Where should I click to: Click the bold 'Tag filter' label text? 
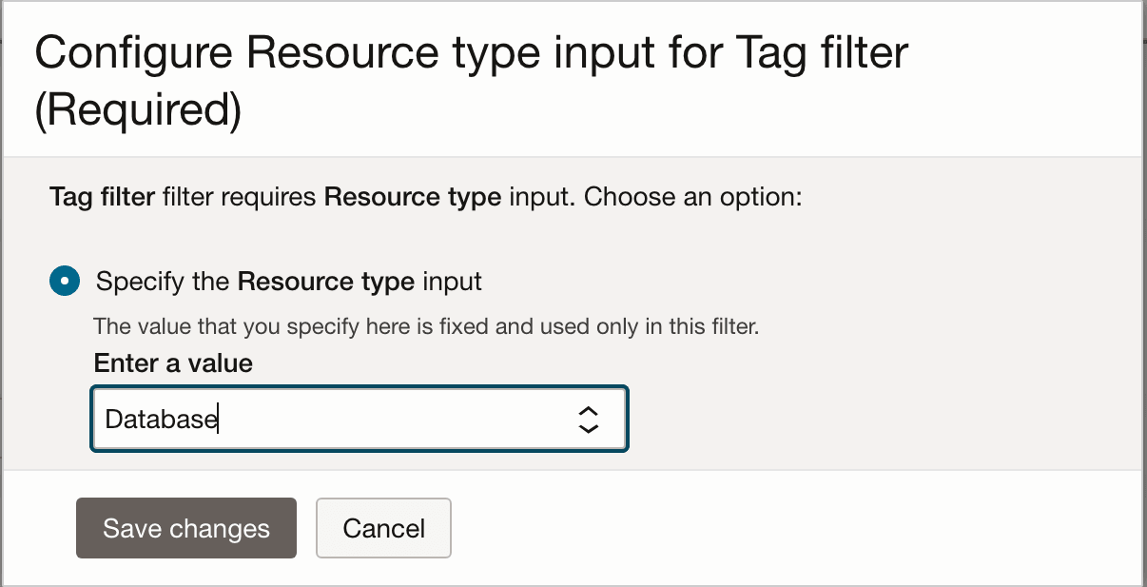pos(100,197)
